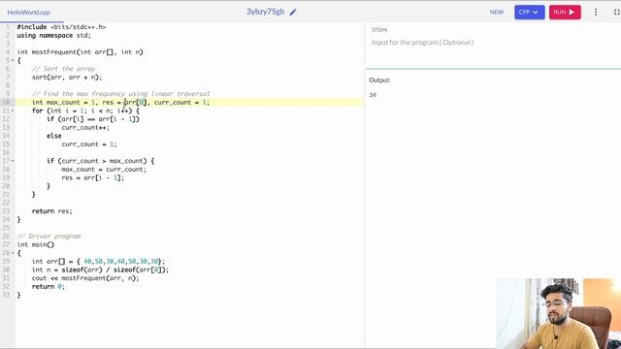Open the CPP language dropdown
This screenshot has height=349, width=621.
530,13
